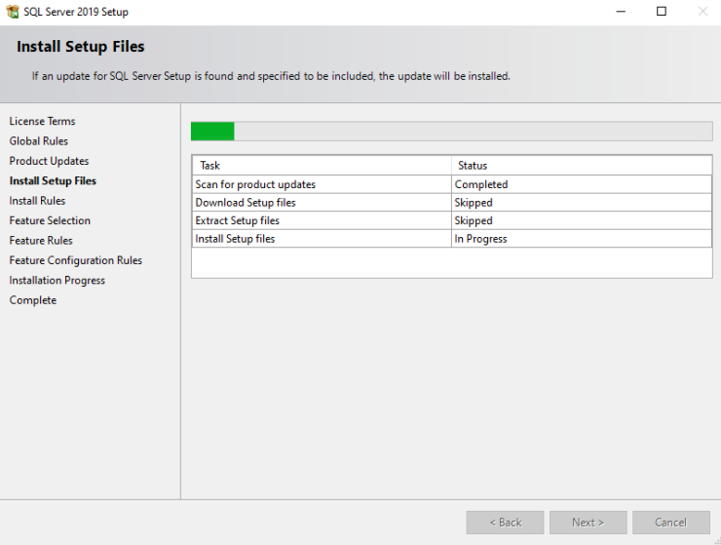The height and width of the screenshot is (545, 721).
Task: Click the In Progress status cell
Action: pos(582,239)
